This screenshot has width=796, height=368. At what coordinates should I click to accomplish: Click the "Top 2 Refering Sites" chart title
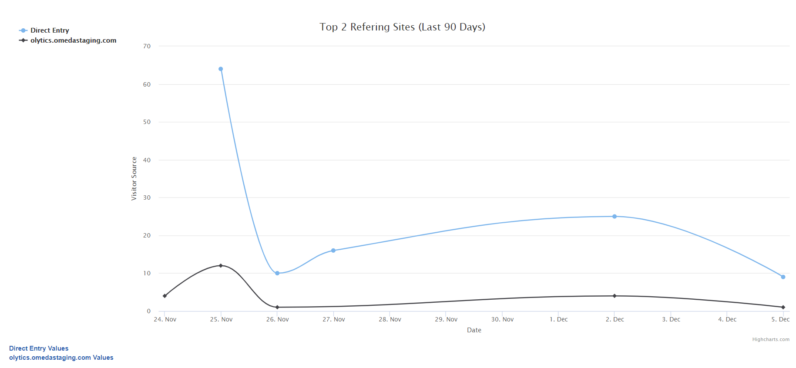point(402,27)
